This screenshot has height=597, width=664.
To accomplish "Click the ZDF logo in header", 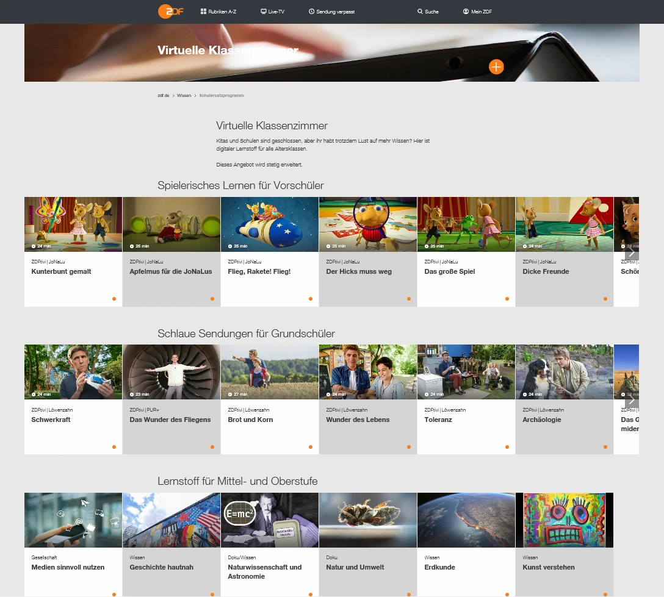I will [170, 12].
